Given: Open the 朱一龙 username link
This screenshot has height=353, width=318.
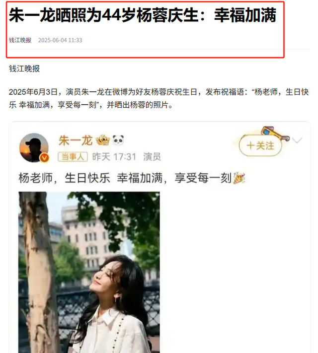Looking at the screenshot, I should [x=76, y=141].
